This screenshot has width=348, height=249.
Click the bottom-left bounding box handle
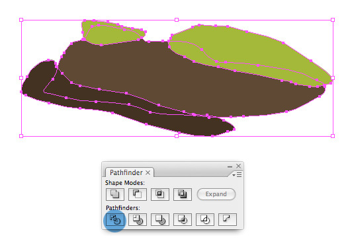[x=21, y=136]
